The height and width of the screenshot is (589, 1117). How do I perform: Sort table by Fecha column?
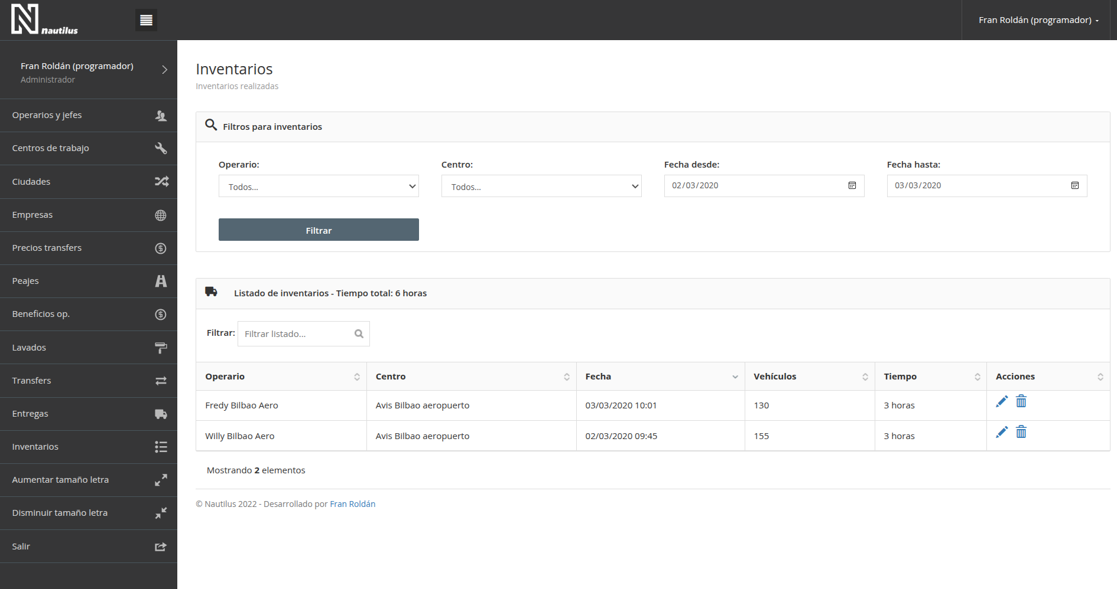(x=660, y=377)
